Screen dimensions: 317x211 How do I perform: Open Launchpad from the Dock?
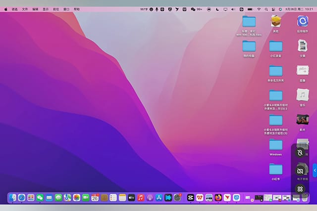click(x=31, y=198)
